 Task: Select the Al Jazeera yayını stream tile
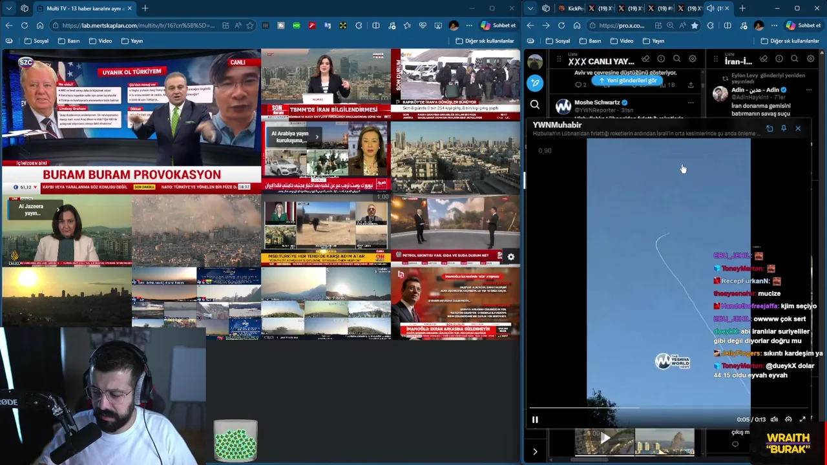tap(66, 231)
